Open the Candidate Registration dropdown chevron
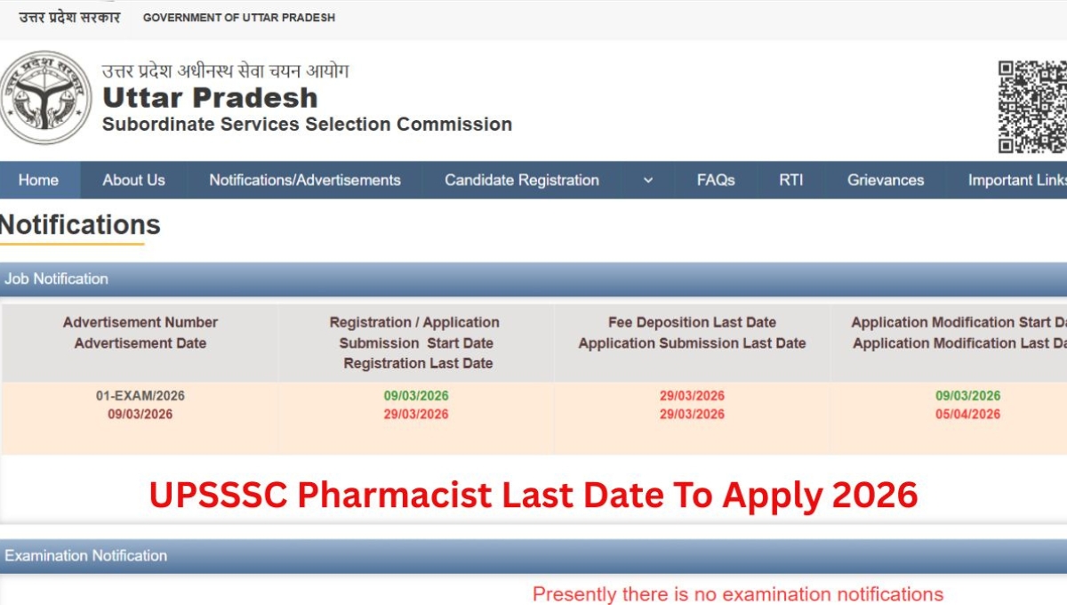 coord(646,180)
